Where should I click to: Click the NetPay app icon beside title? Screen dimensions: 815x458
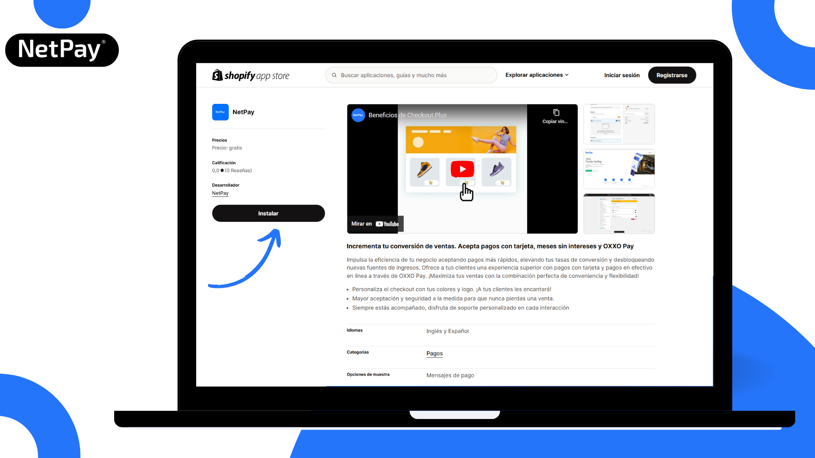pos(220,112)
